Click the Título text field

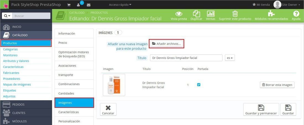186,58
